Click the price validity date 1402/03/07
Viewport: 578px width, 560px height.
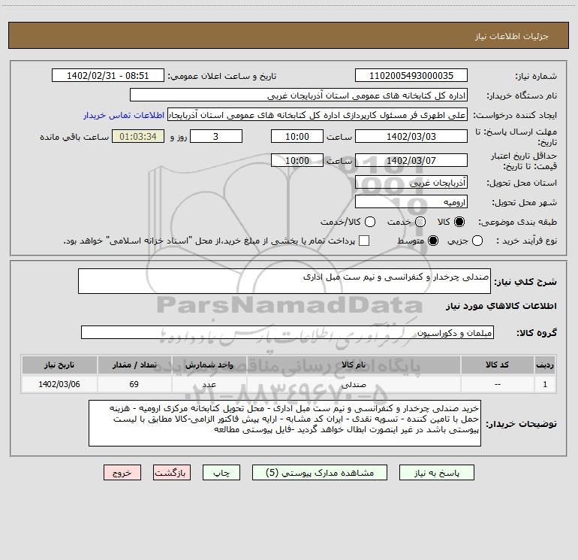pos(411,161)
